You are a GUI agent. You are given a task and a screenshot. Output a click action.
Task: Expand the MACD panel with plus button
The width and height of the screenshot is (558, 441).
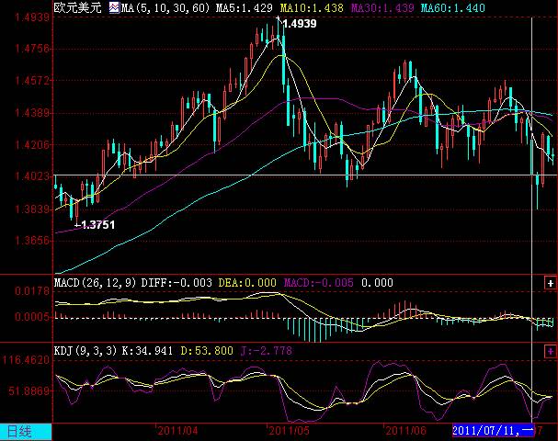pos(550,283)
